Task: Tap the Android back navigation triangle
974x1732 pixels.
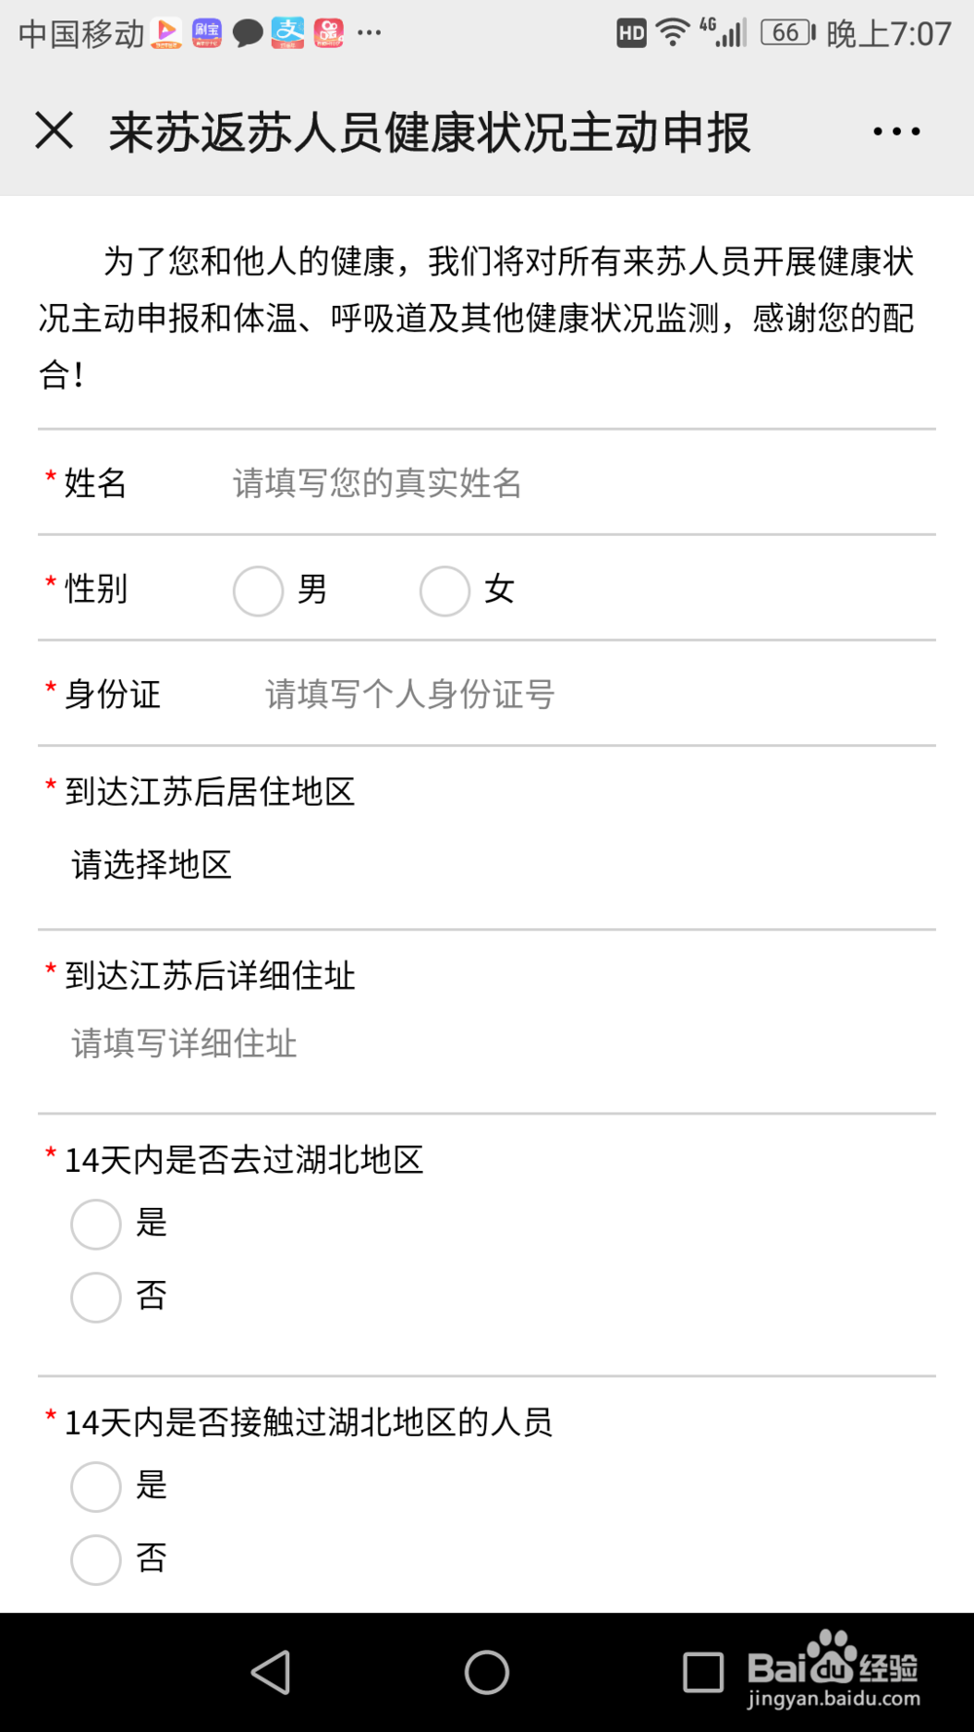Action: (271, 1673)
